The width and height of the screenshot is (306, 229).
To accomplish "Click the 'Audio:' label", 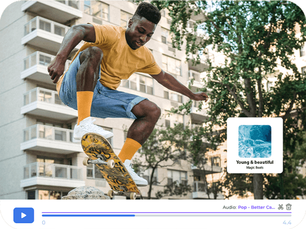I will [229, 207].
